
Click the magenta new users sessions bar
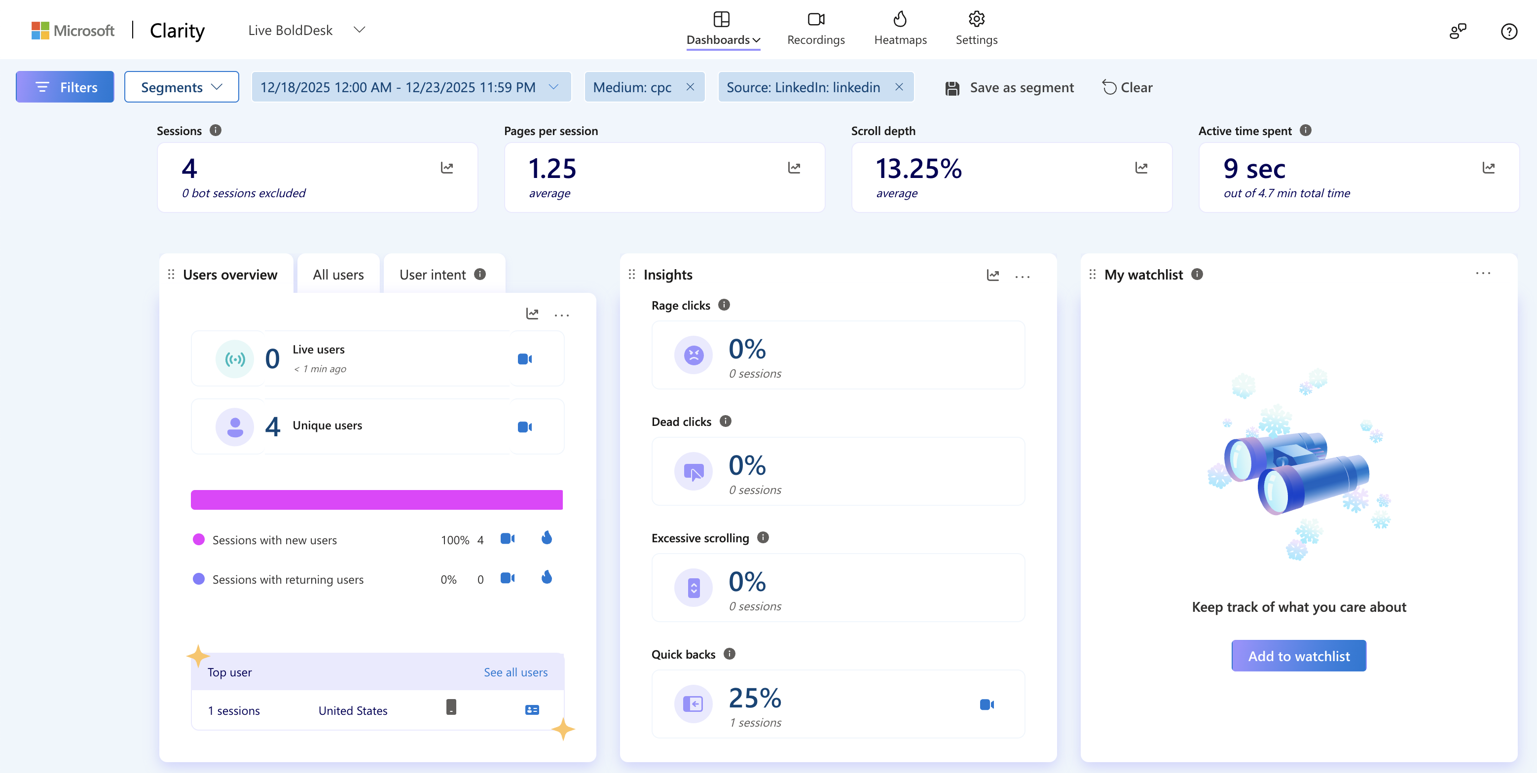[376, 500]
